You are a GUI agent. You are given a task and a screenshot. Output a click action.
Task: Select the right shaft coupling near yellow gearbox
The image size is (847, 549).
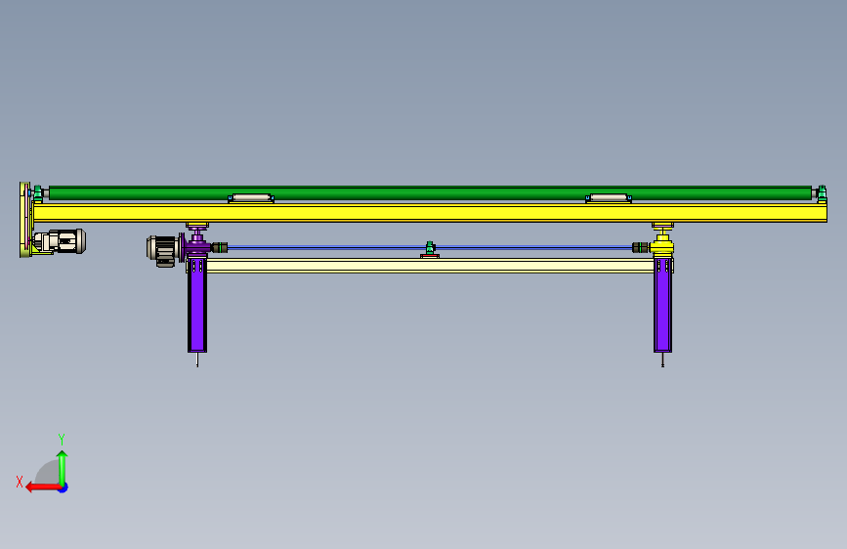coord(640,247)
